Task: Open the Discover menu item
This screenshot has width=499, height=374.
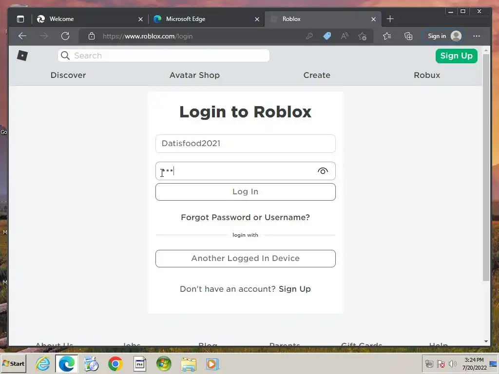Action: point(68,75)
